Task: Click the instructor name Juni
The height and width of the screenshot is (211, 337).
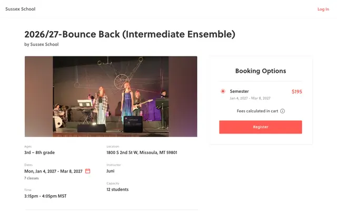Action: pyautogui.click(x=111, y=171)
